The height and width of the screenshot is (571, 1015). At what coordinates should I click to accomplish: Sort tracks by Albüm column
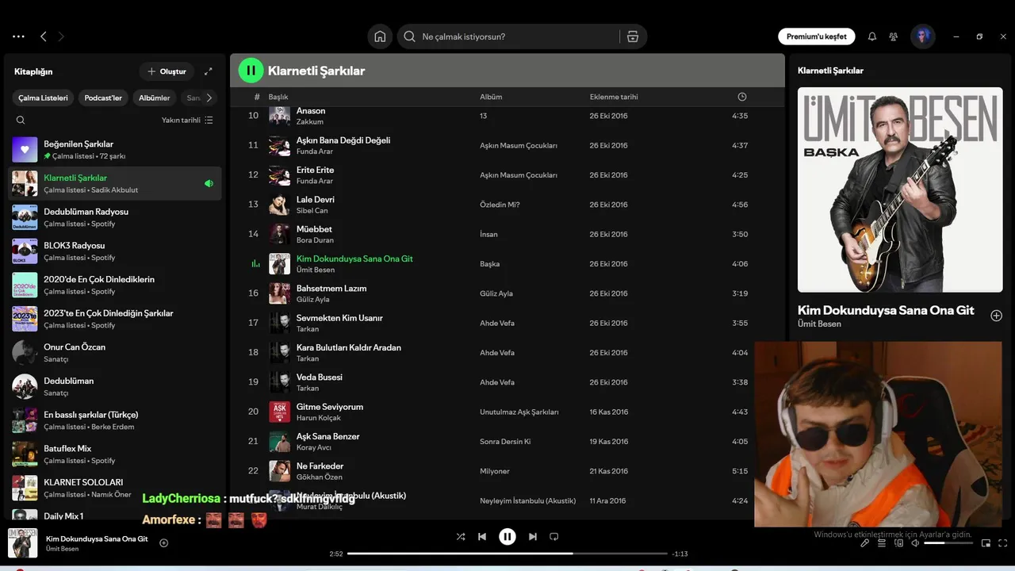coord(491,97)
